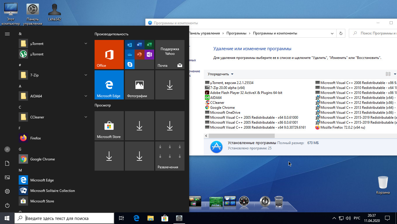Toggle the Start menu hamburger button
The height and width of the screenshot is (224, 397).
(7, 34)
